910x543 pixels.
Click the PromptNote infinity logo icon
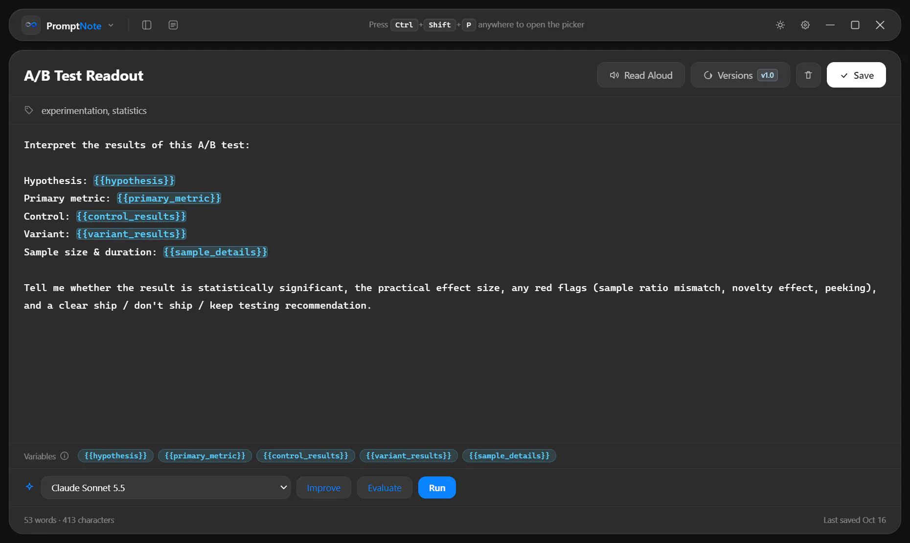point(31,25)
